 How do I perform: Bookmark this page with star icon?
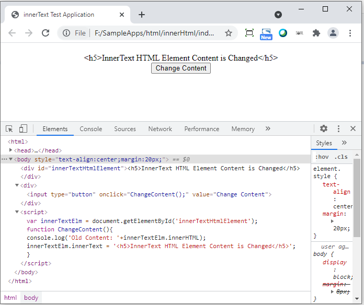tap(229, 33)
